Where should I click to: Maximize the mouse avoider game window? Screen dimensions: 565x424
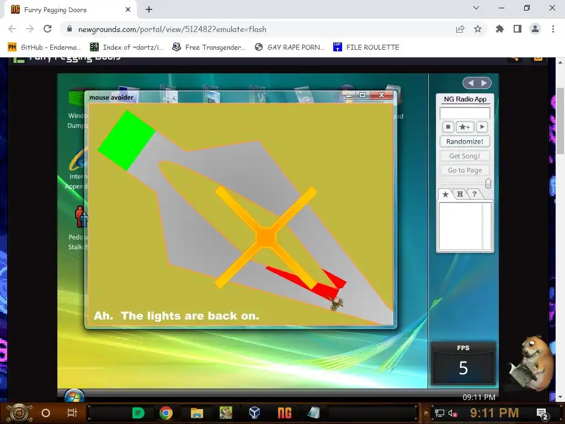point(363,95)
